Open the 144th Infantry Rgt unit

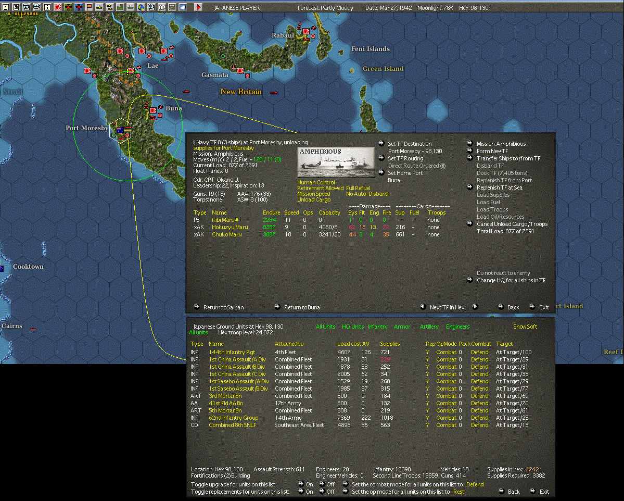click(232, 352)
